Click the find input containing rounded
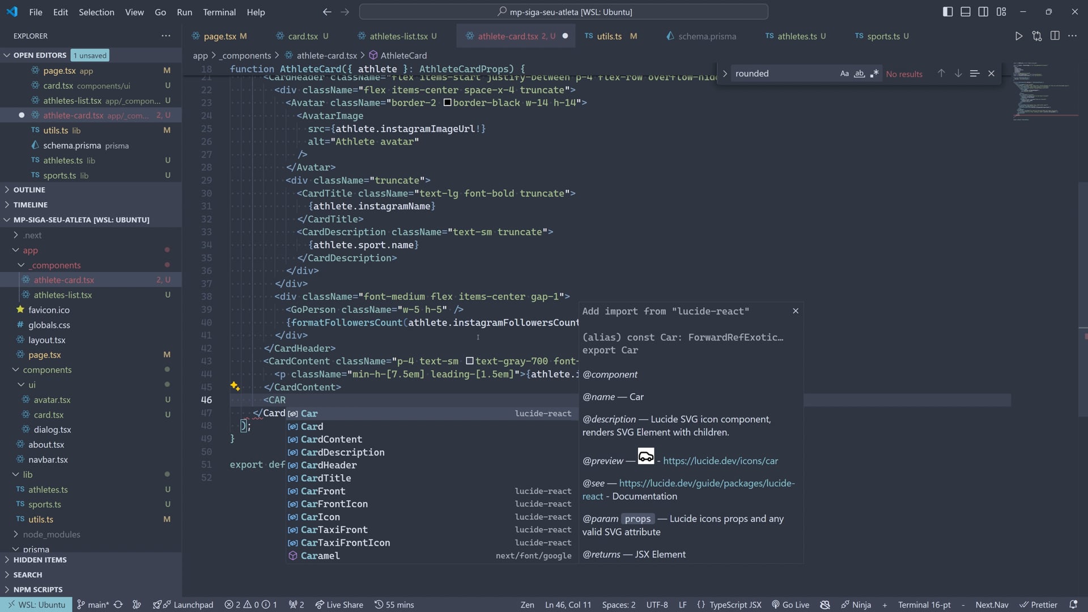 coord(782,74)
